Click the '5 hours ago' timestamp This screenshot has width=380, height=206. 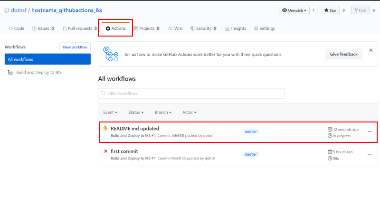[342, 152]
